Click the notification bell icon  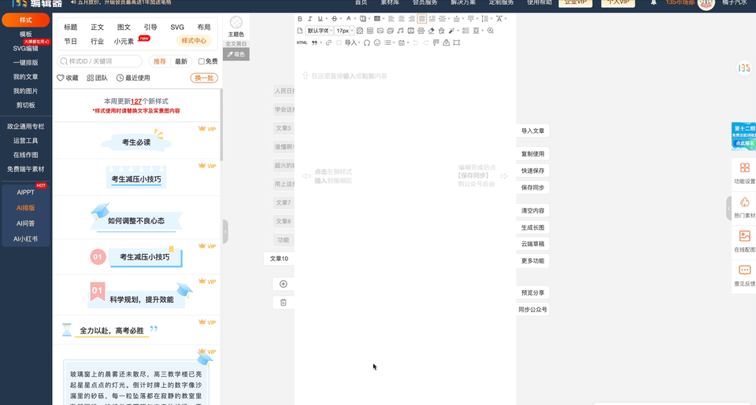coord(654,2)
